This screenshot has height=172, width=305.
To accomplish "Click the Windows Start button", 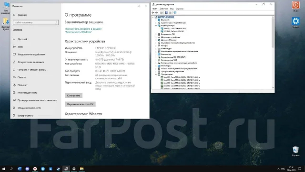I will (4, 169).
